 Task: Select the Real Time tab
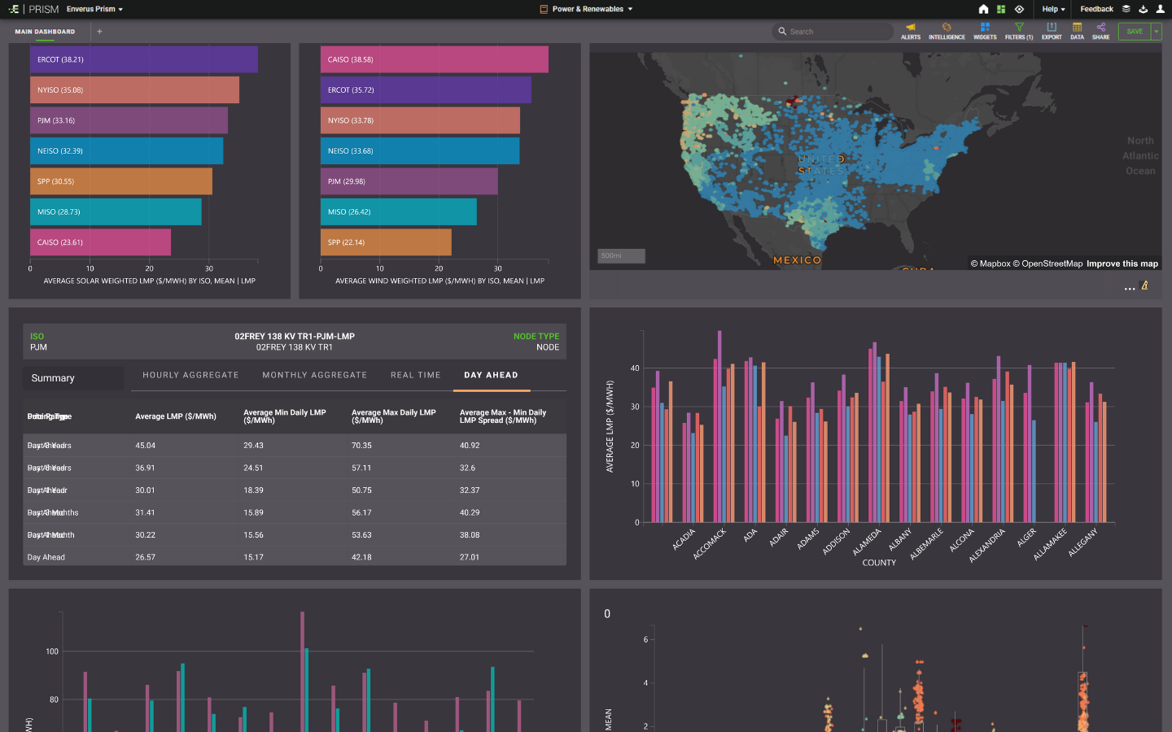tap(415, 375)
